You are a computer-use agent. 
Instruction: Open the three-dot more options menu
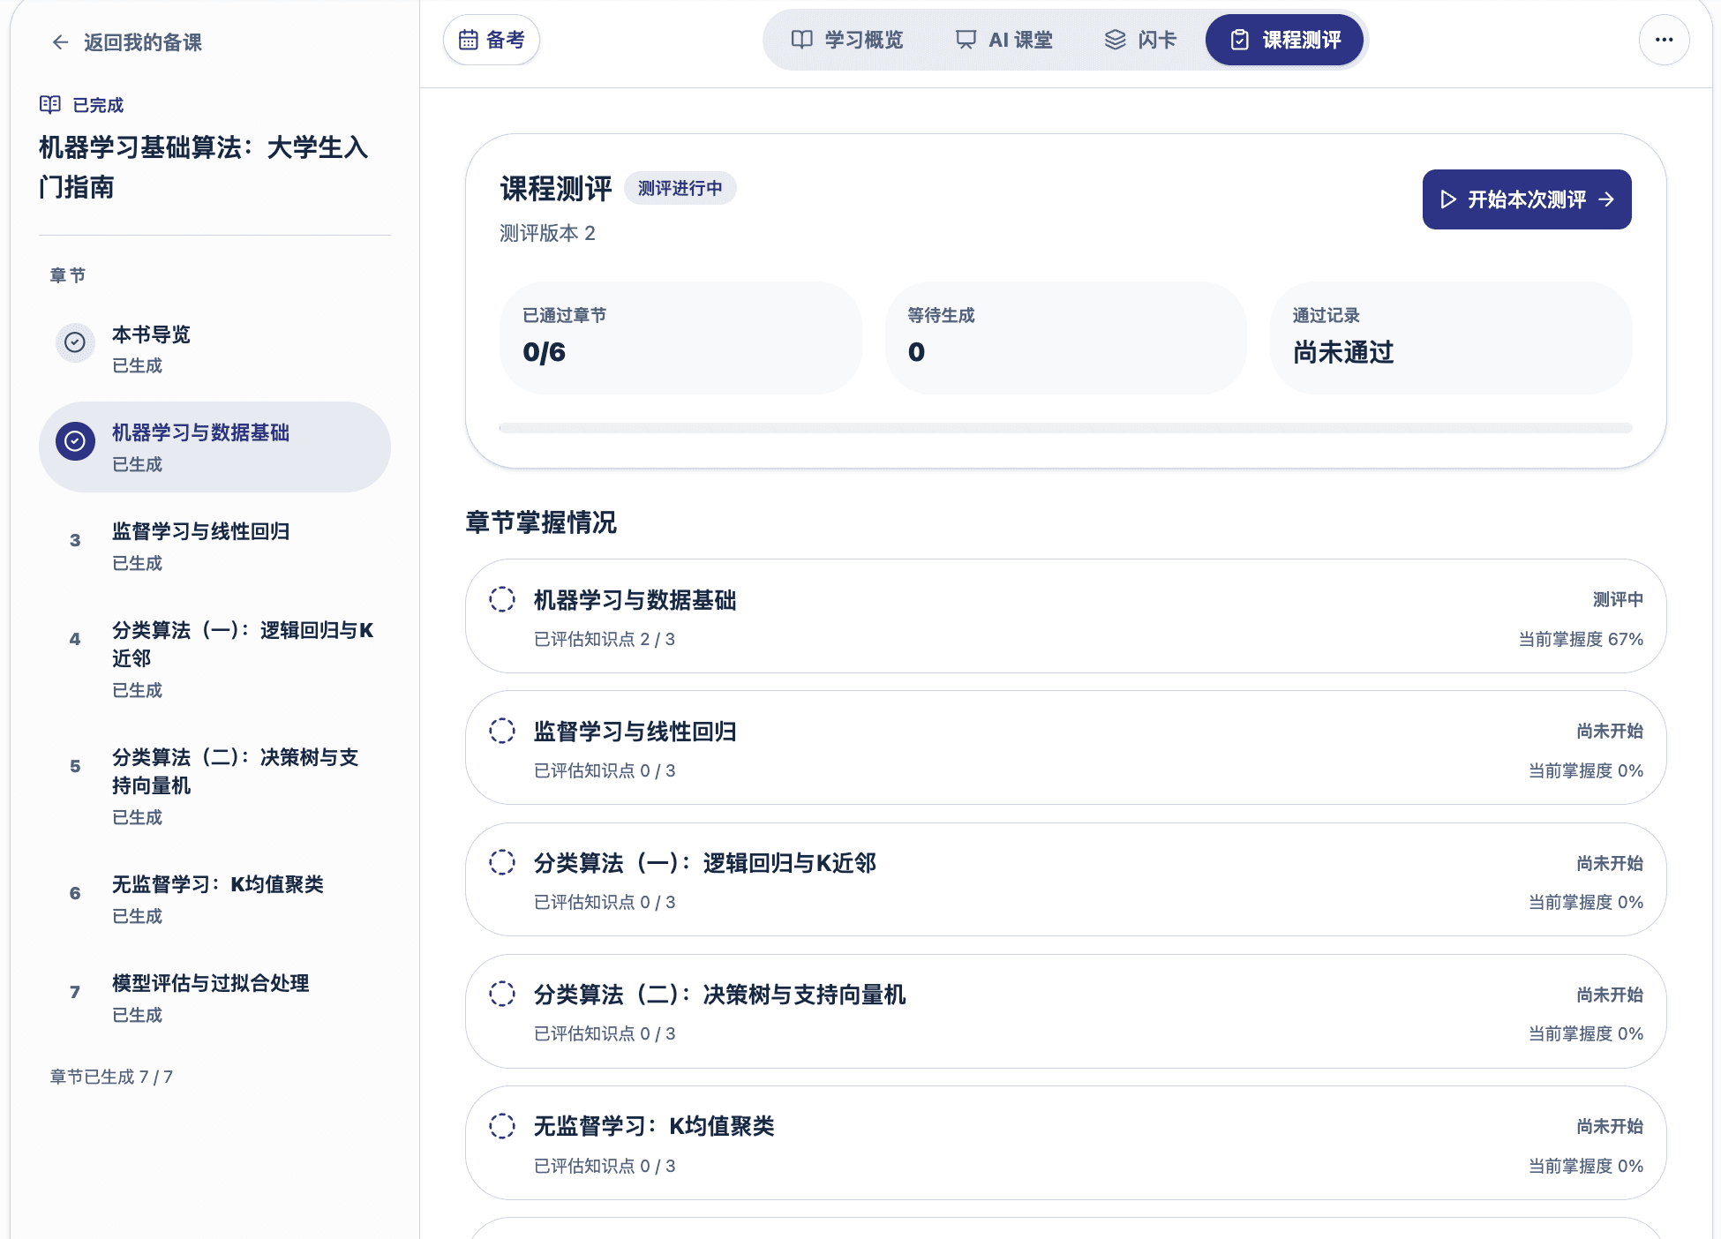tap(1665, 40)
